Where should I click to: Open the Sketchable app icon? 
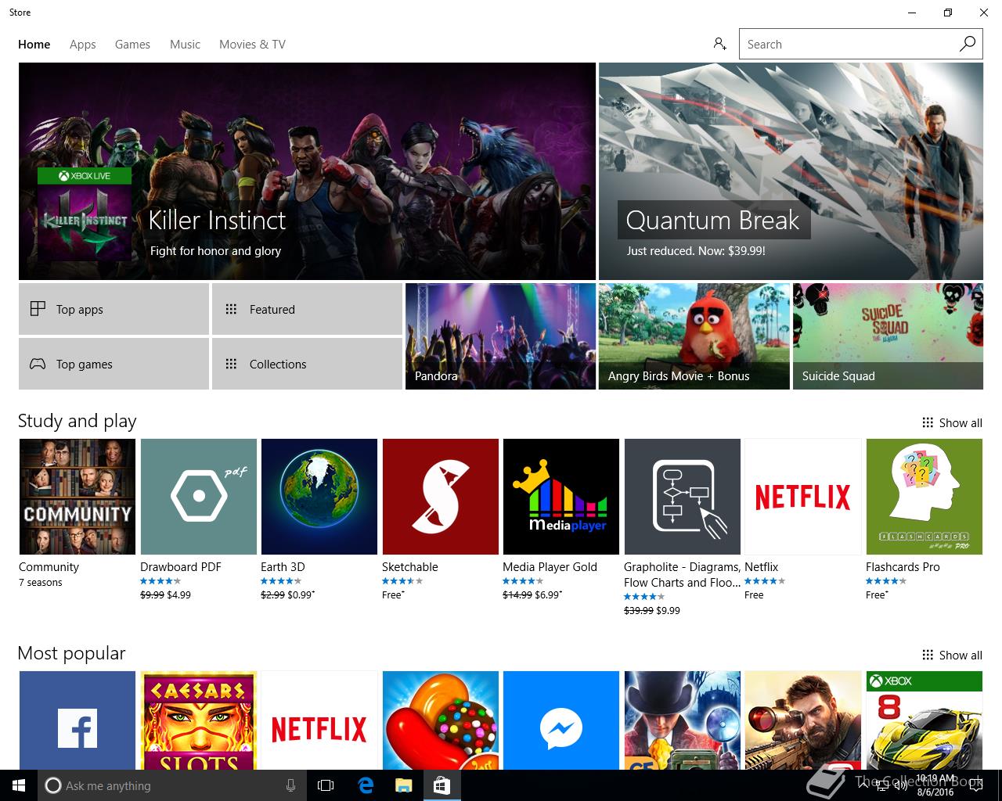[x=440, y=497]
